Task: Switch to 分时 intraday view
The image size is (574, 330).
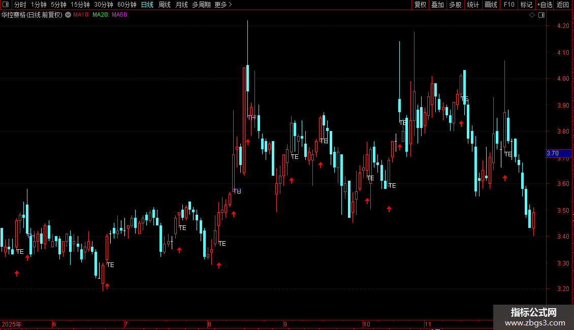Action: click(20, 5)
